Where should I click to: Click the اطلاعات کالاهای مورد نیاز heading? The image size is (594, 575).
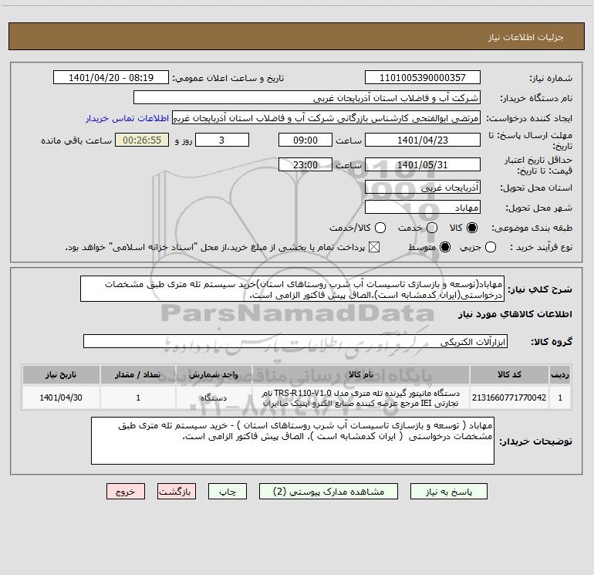[515, 314]
